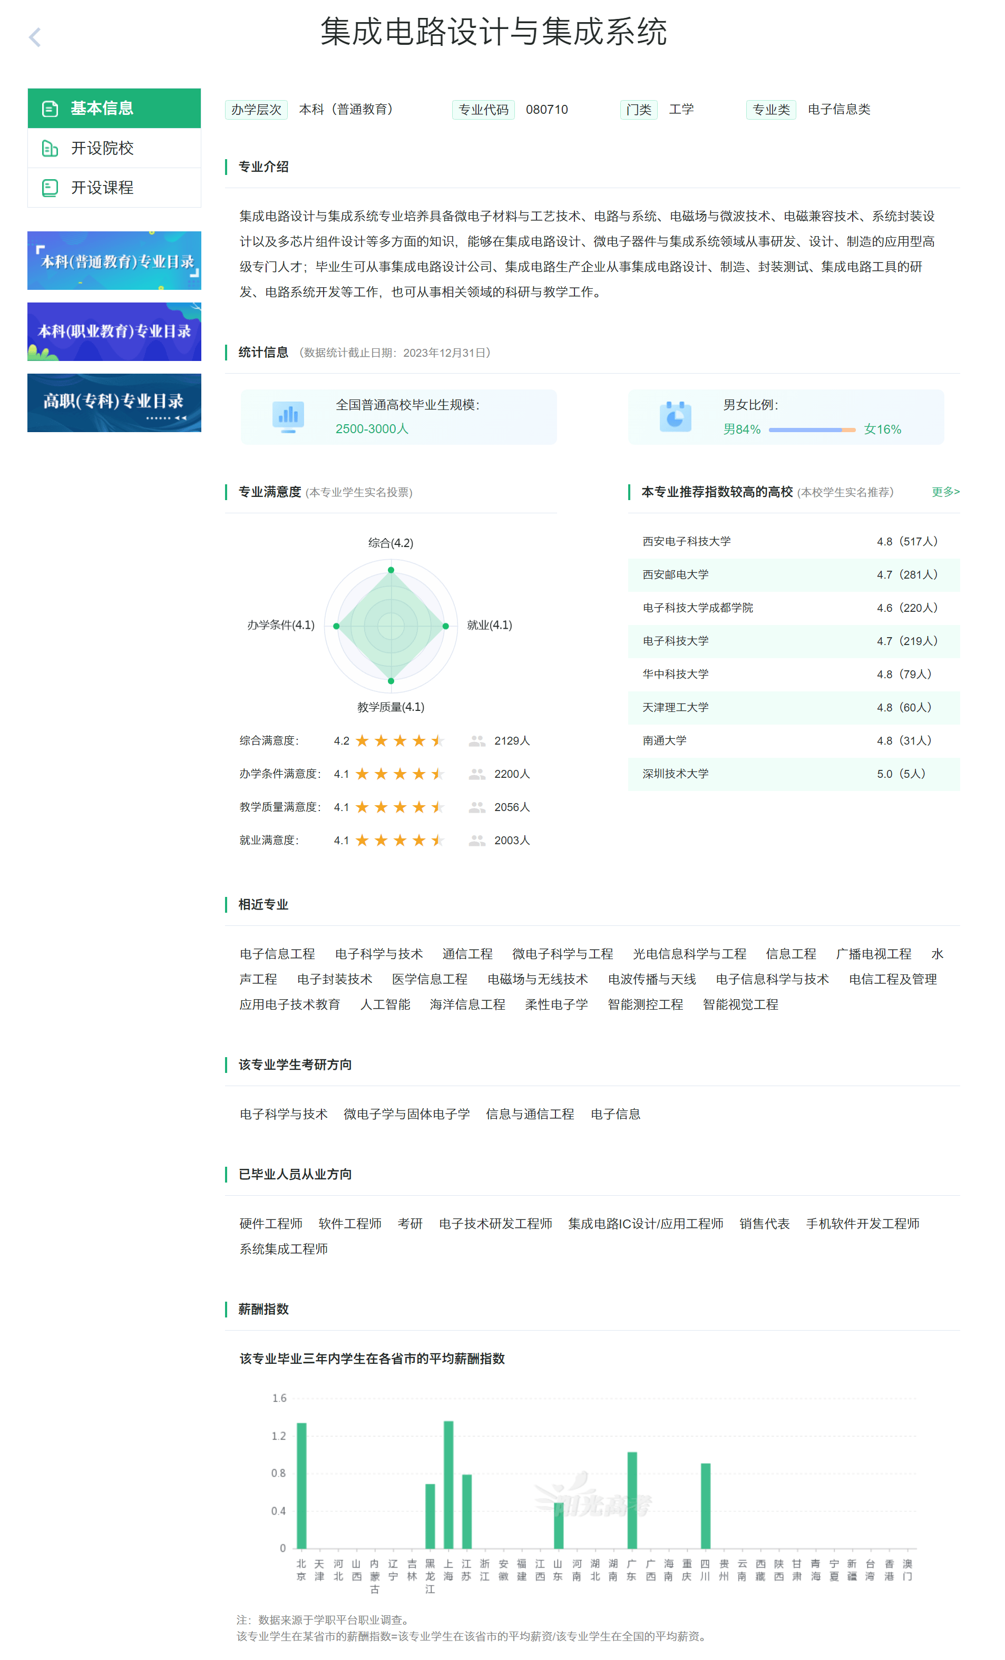Click the 广东 salary bar

click(x=632, y=1500)
